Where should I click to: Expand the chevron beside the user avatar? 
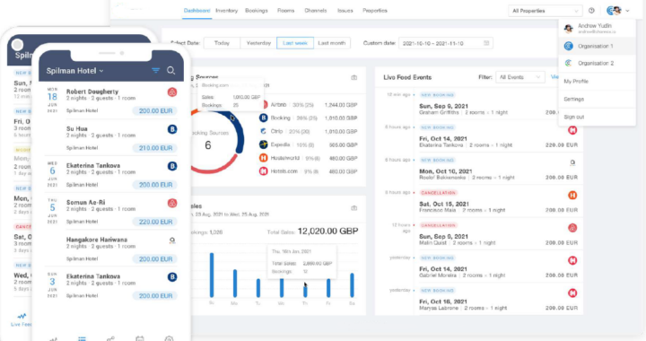pyautogui.click(x=627, y=11)
